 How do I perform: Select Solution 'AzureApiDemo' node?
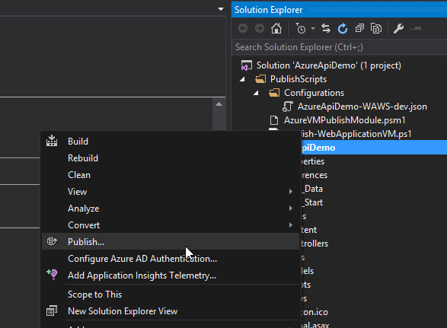[329, 65]
